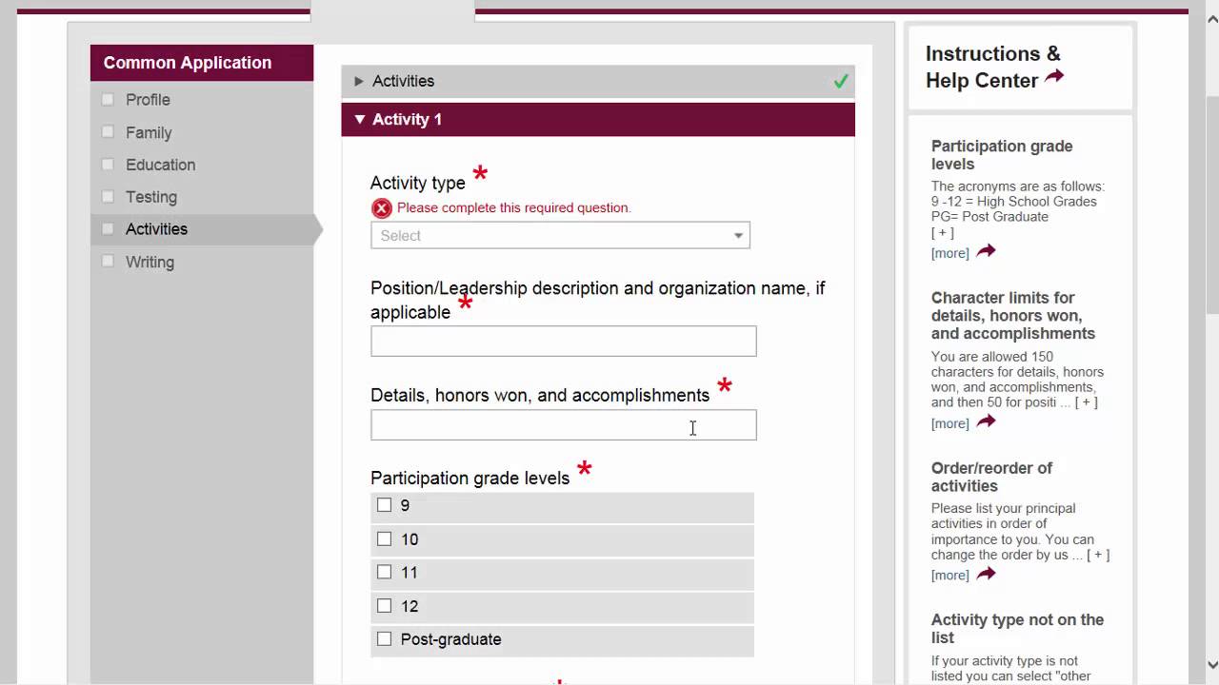Check the grade 9 participation checkbox
Screen dimensions: 1219x685
point(384,505)
